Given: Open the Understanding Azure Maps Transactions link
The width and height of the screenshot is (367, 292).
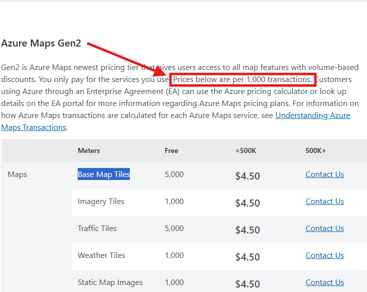Looking at the screenshot, I should pos(313,115).
